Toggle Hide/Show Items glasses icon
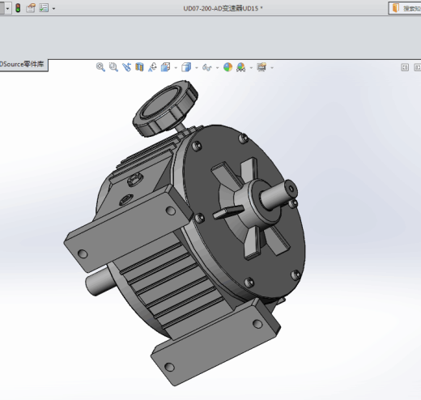This screenshot has width=421, height=400. coord(207,67)
